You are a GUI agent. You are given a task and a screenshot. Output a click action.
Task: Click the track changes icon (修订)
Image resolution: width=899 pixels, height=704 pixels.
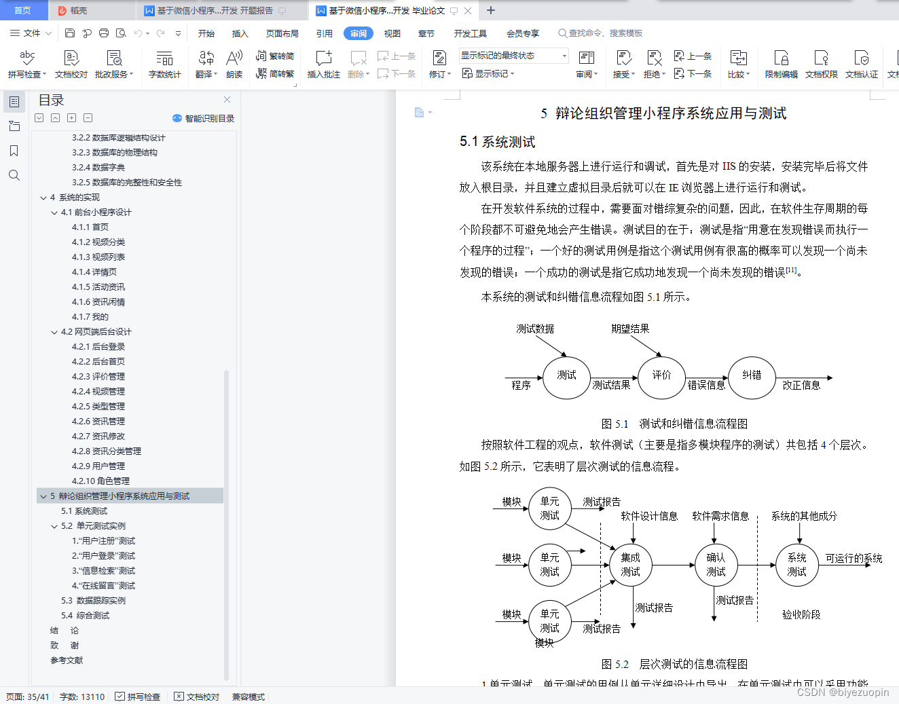tap(439, 64)
